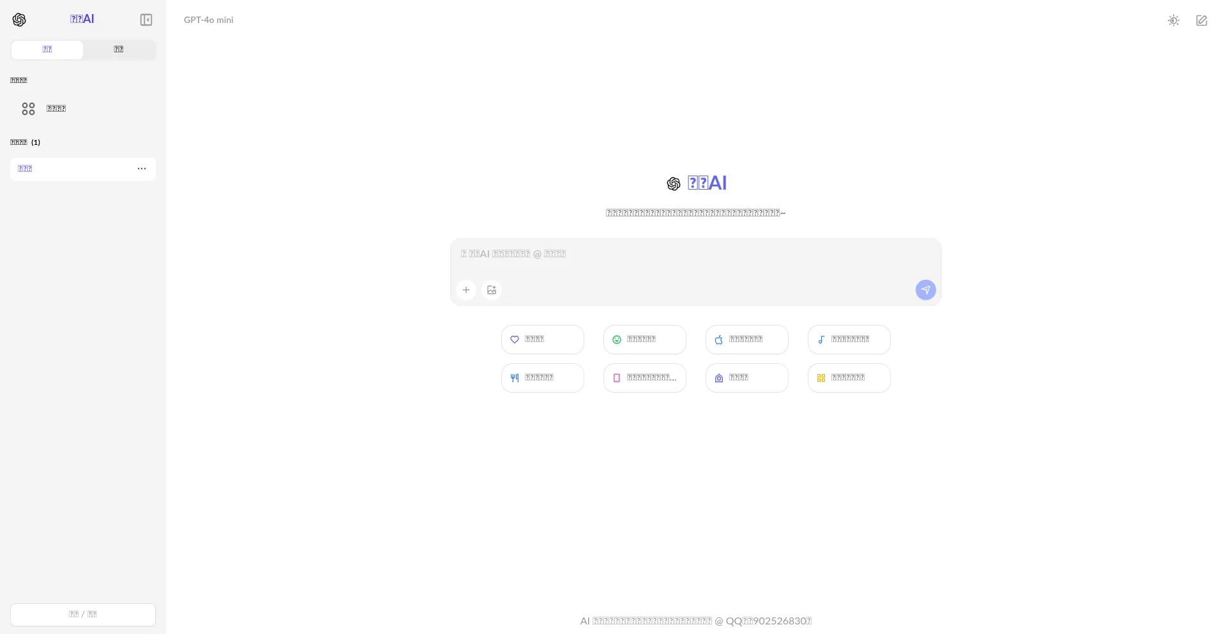Screen dimensions: 1226x634
Task: Toggle the light/dark theme sun icon
Action: (1173, 20)
